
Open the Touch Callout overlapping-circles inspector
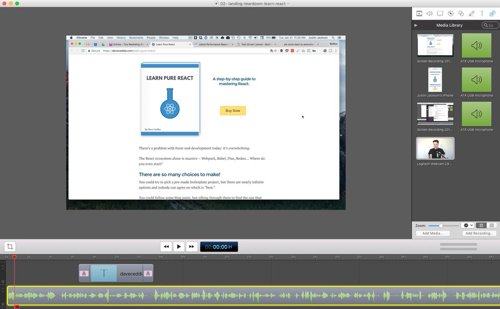point(461,13)
